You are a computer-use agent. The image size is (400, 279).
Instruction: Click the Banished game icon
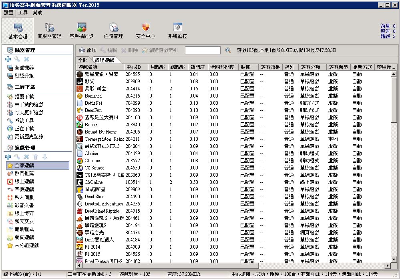click(80, 96)
